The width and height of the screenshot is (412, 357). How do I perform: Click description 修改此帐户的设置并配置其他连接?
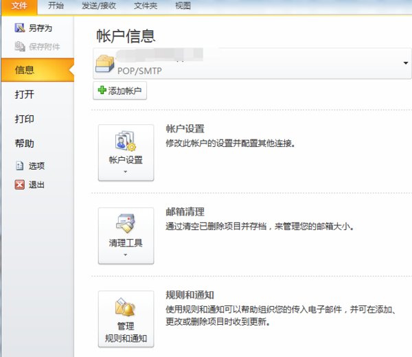231,143
